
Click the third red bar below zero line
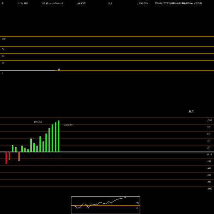pyautogui.click(x=19, y=156)
